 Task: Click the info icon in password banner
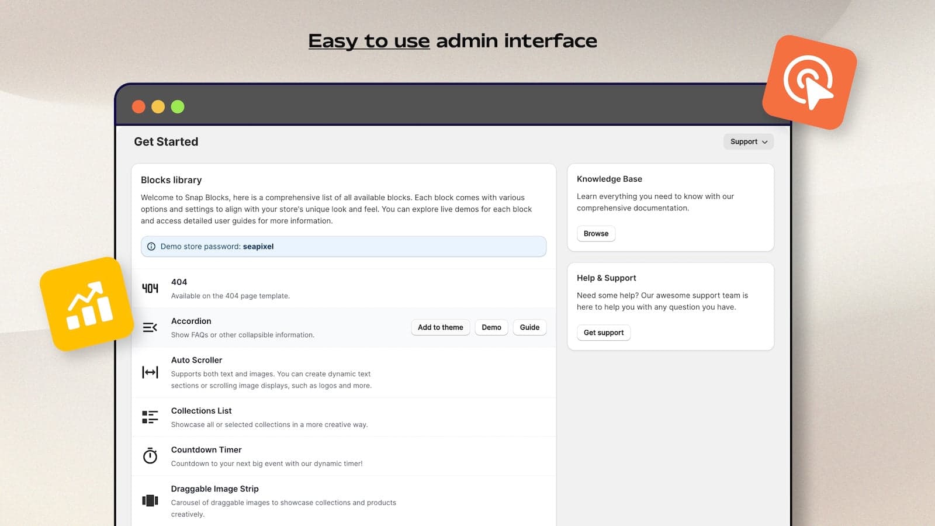tap(151, 247)
